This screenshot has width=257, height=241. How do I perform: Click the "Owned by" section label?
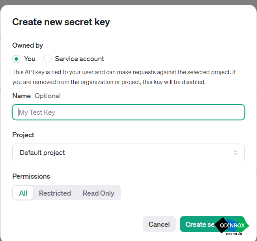pyautogui.click(x=28, y=45)
